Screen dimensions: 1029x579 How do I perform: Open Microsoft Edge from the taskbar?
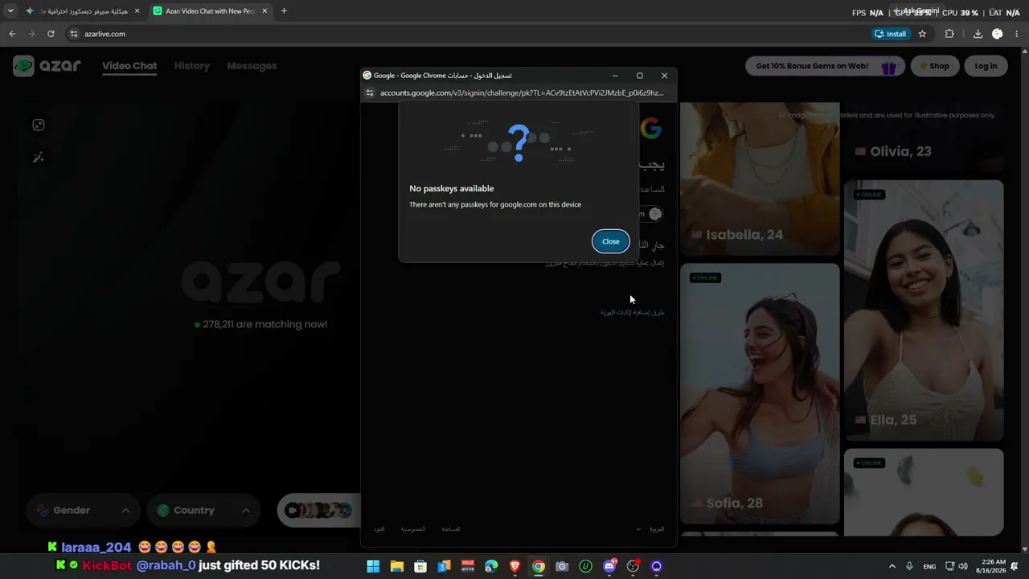(491, 566)
